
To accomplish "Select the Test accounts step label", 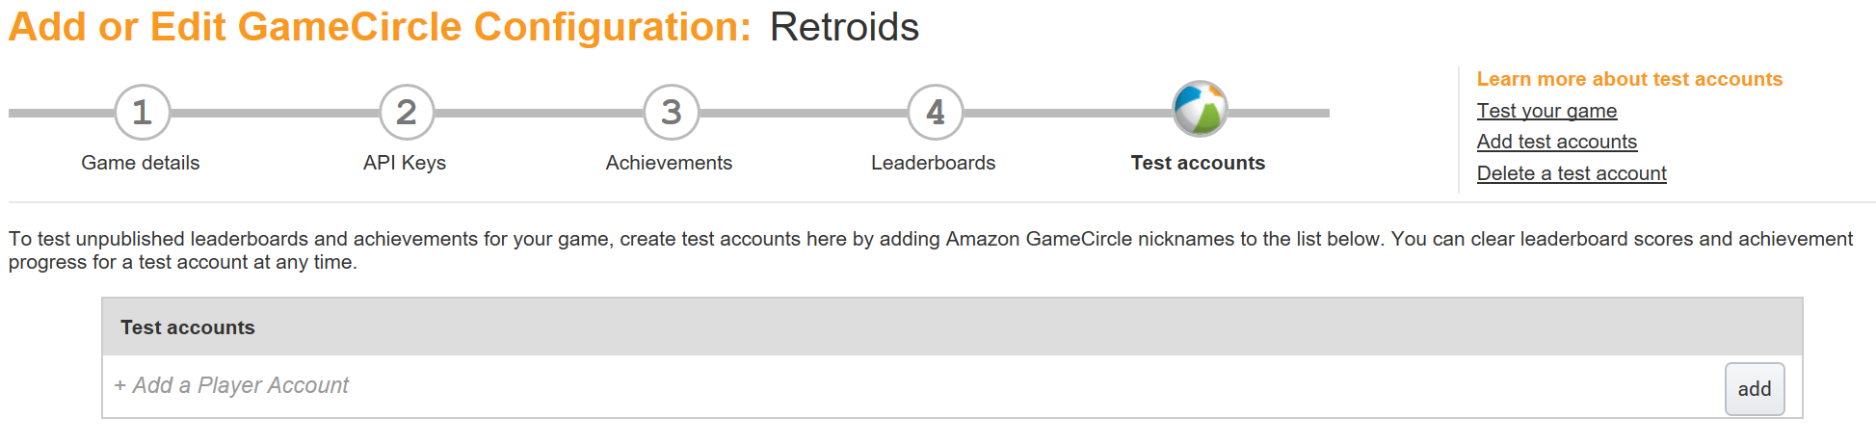I will [x=1198, y=163].
